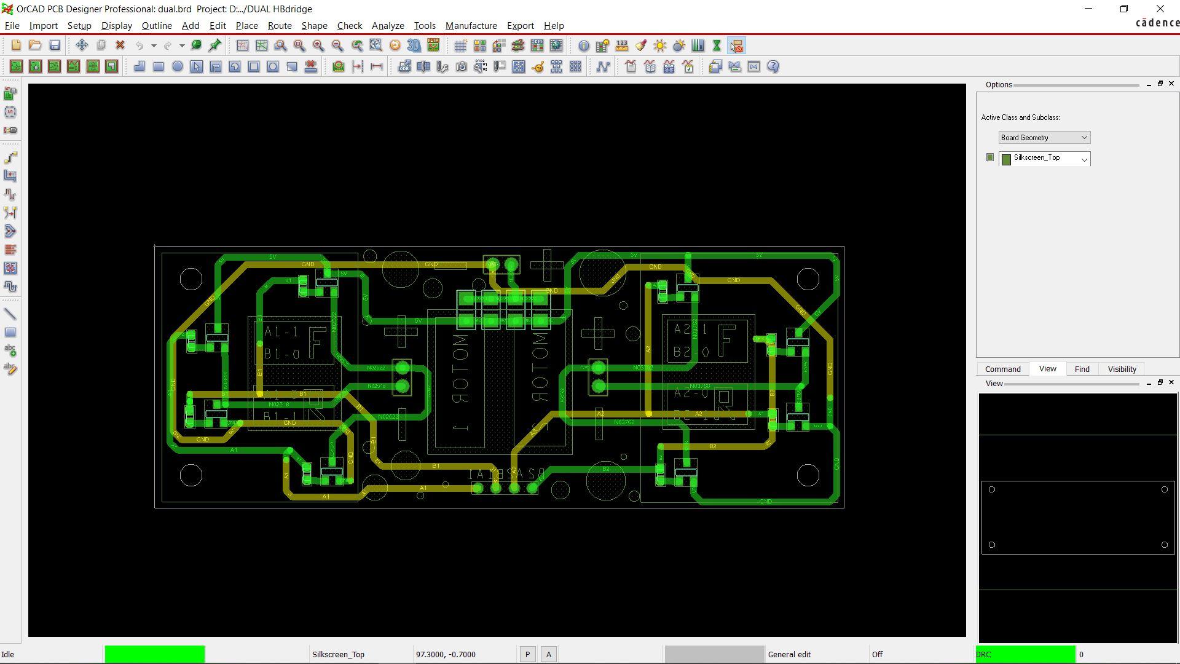
Task: Click the Silkscreen_Top green color swatch
Action: [1006, 159]
